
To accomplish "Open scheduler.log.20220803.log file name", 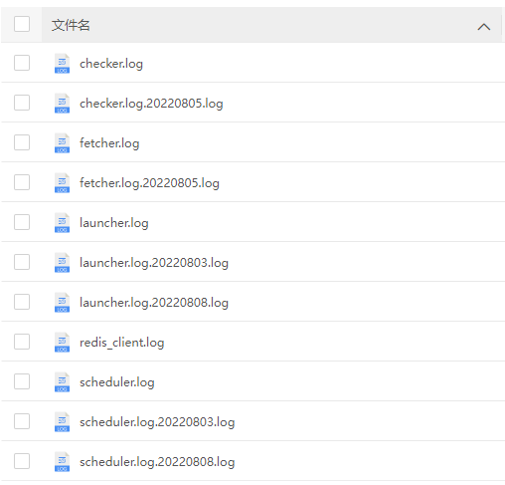I will [x=157, y=422].
